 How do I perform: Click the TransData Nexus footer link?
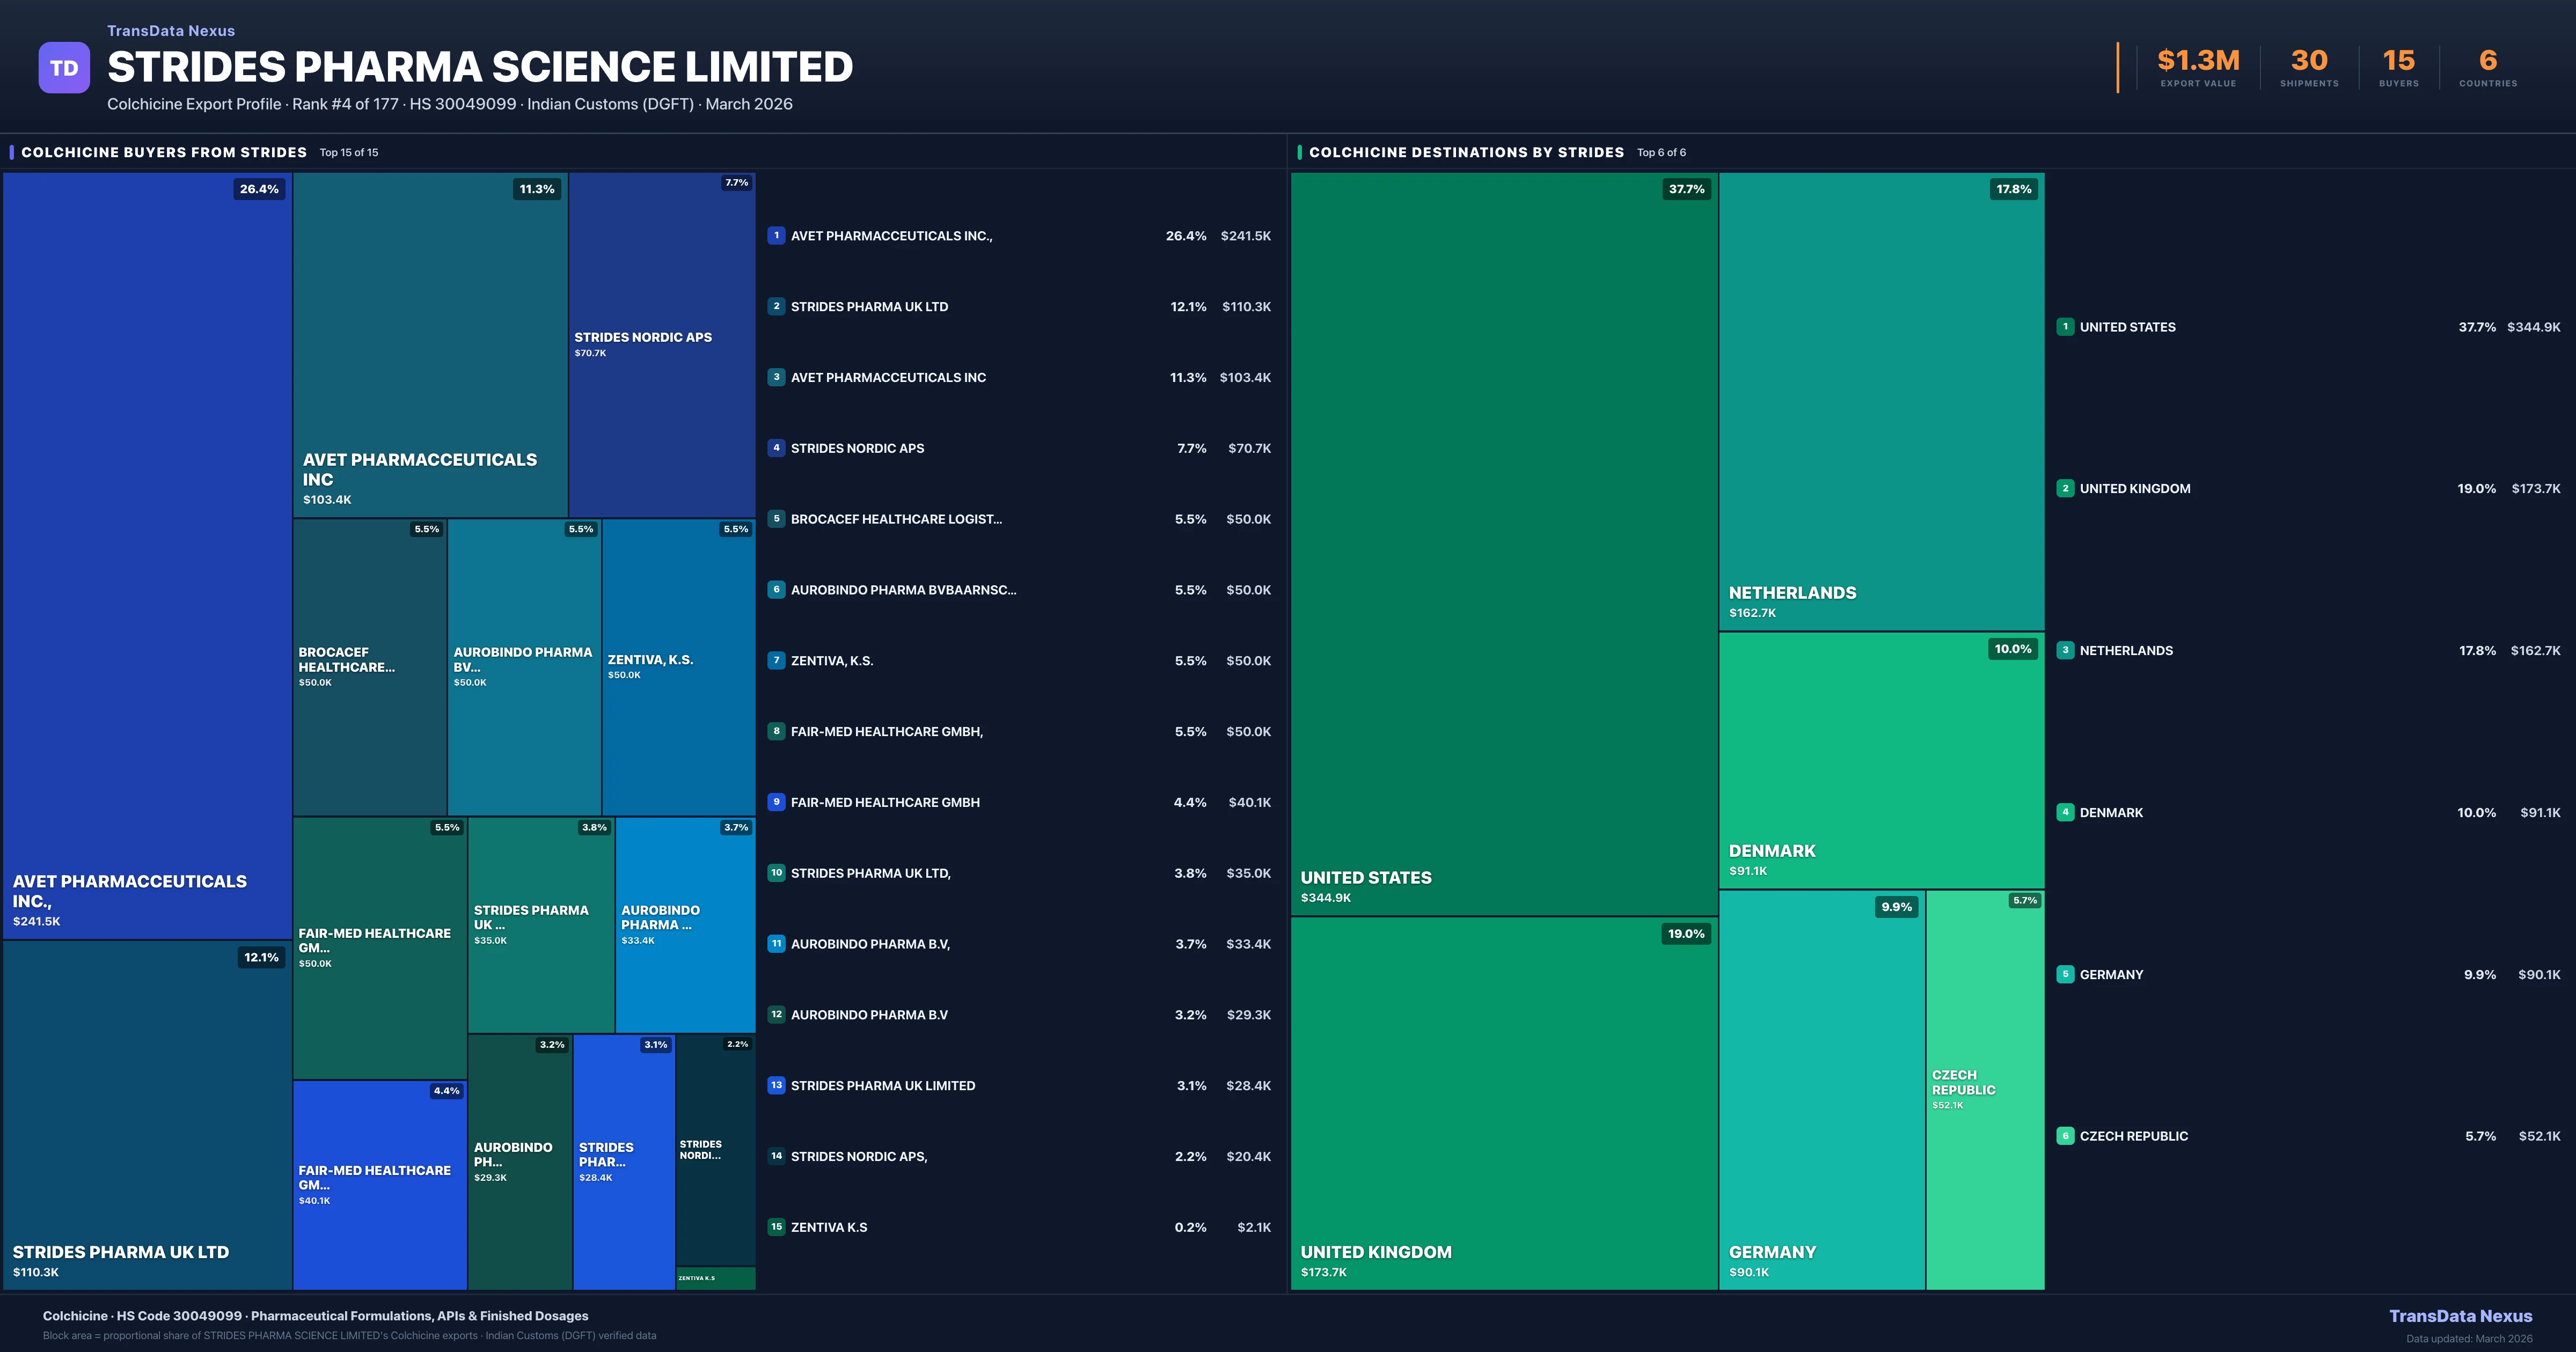pyautogui.click(x=2460, y=1316)
